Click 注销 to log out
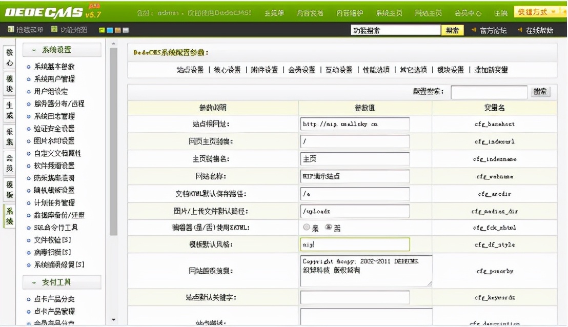 tap(501, 13)
